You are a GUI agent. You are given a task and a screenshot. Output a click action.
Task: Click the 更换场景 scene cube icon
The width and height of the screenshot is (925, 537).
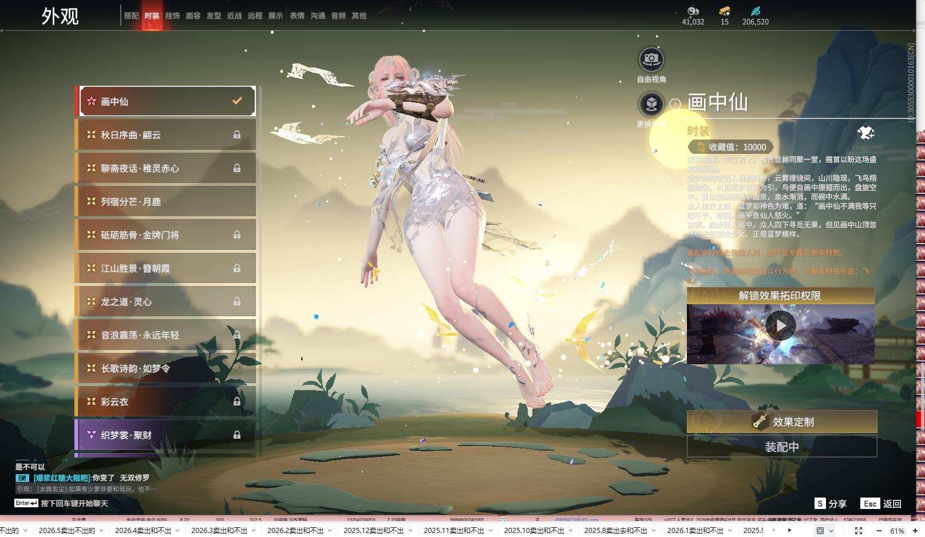coord(651,104)
